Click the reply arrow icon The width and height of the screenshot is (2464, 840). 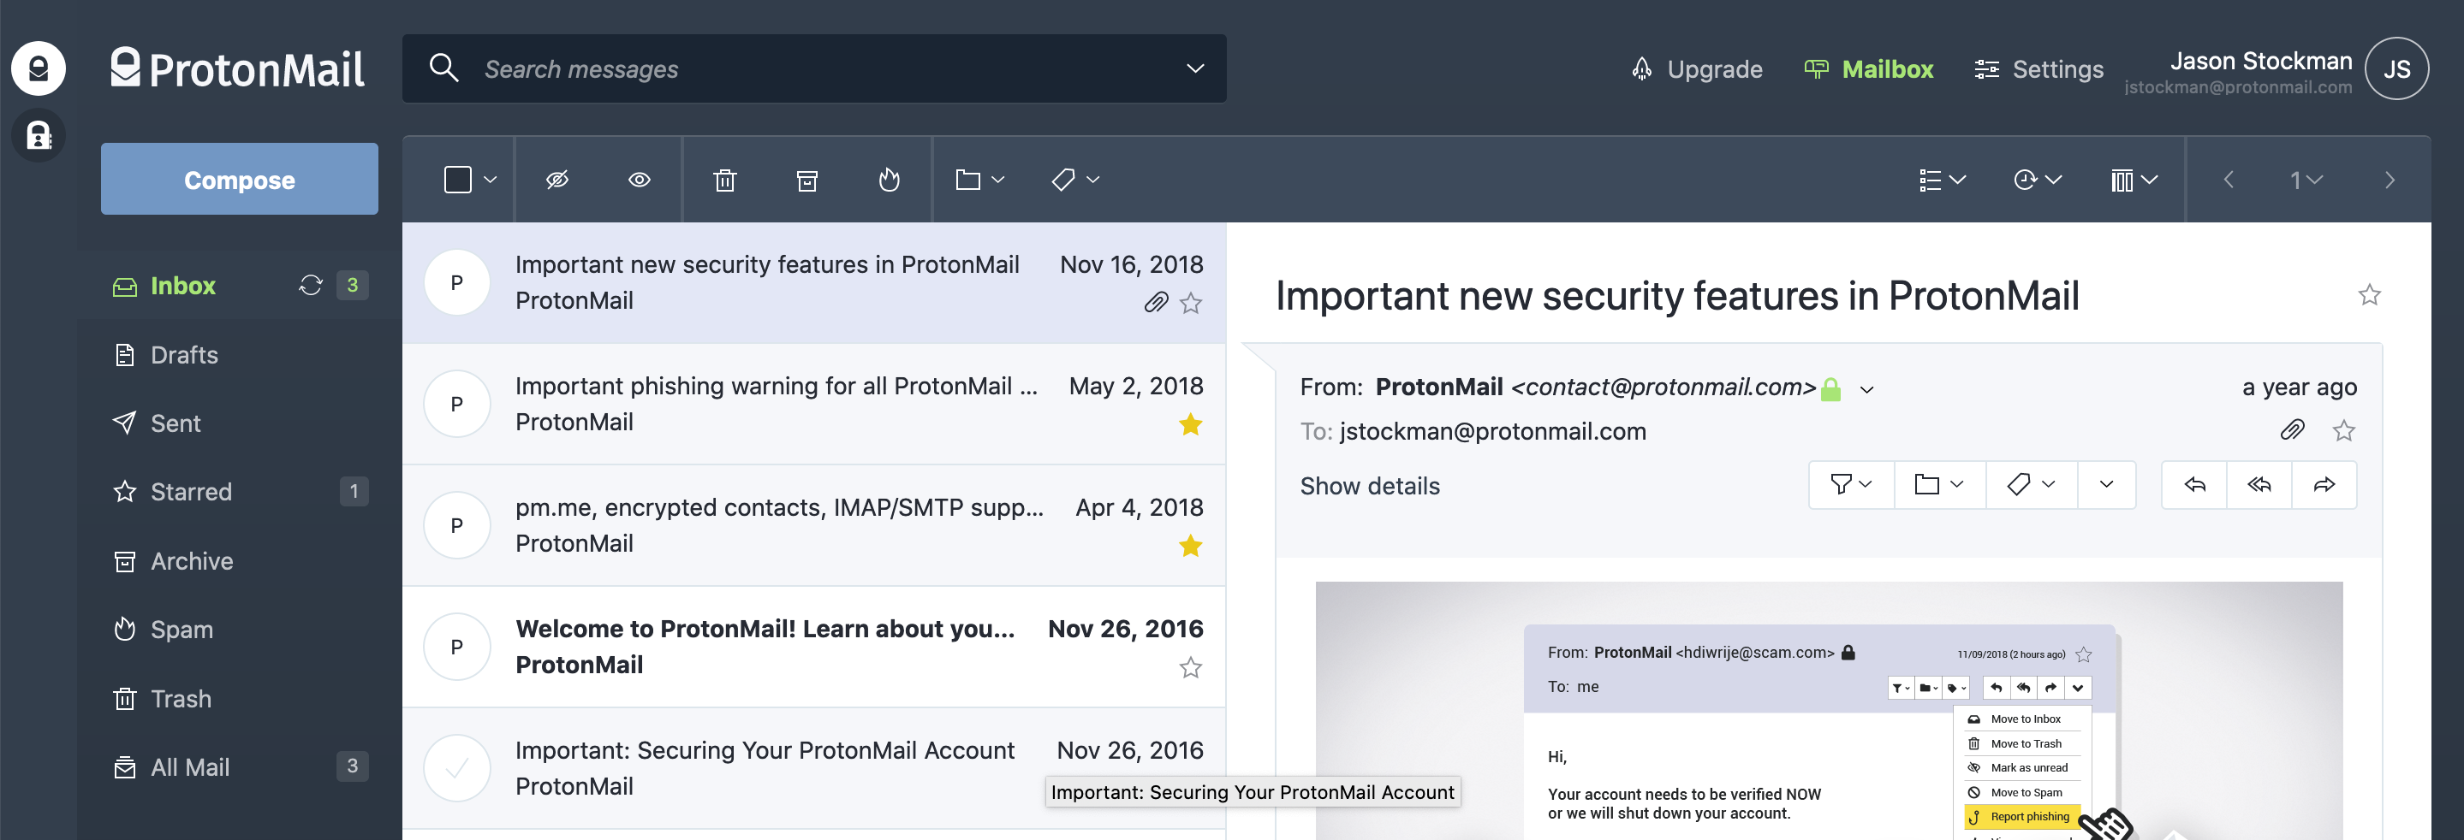click(x=2194, y=486)
